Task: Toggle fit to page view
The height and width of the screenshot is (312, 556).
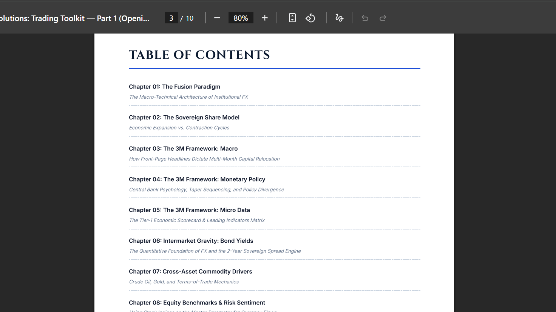Action: click(x=292, y=18)
